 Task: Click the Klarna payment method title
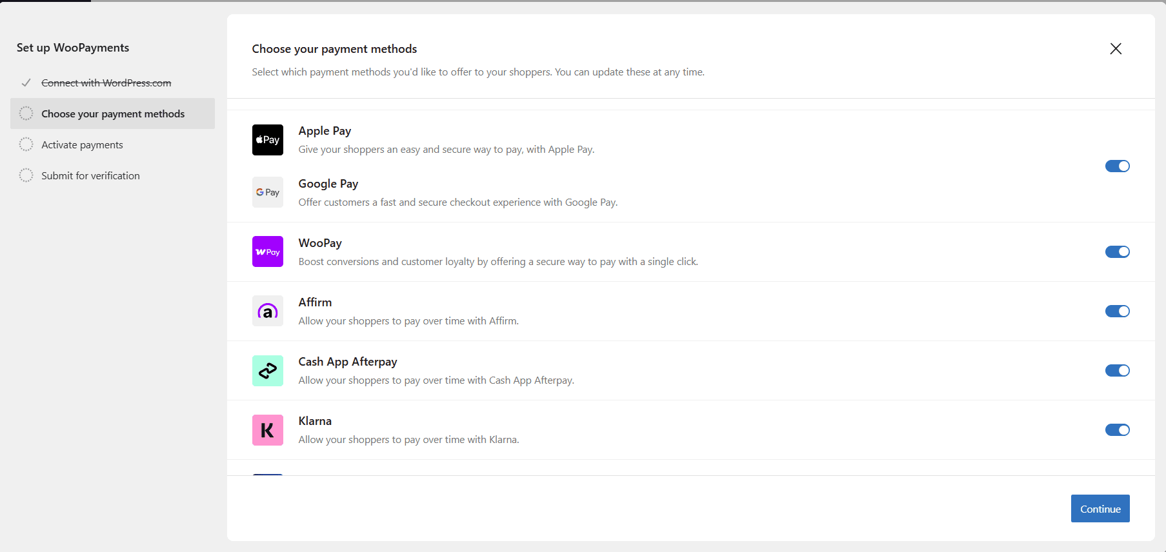(x=315, y=421)
